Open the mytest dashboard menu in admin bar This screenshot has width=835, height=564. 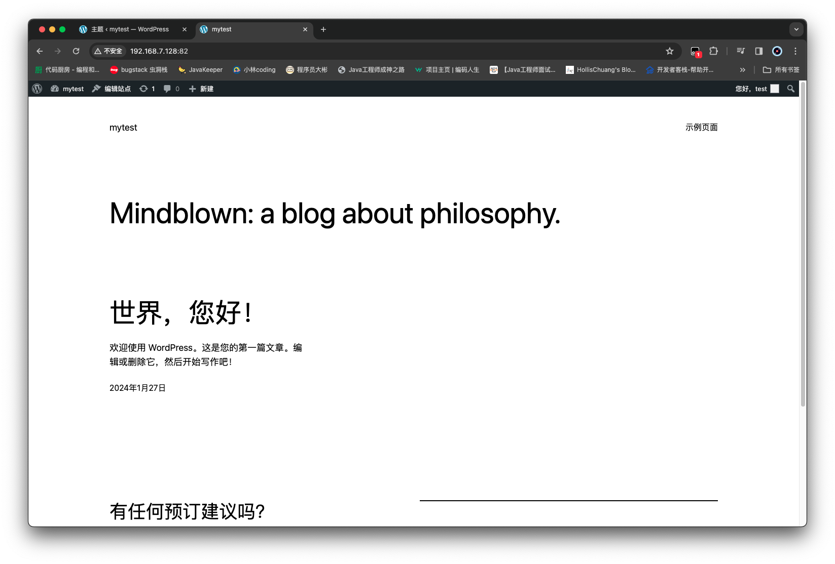(67, 89)
